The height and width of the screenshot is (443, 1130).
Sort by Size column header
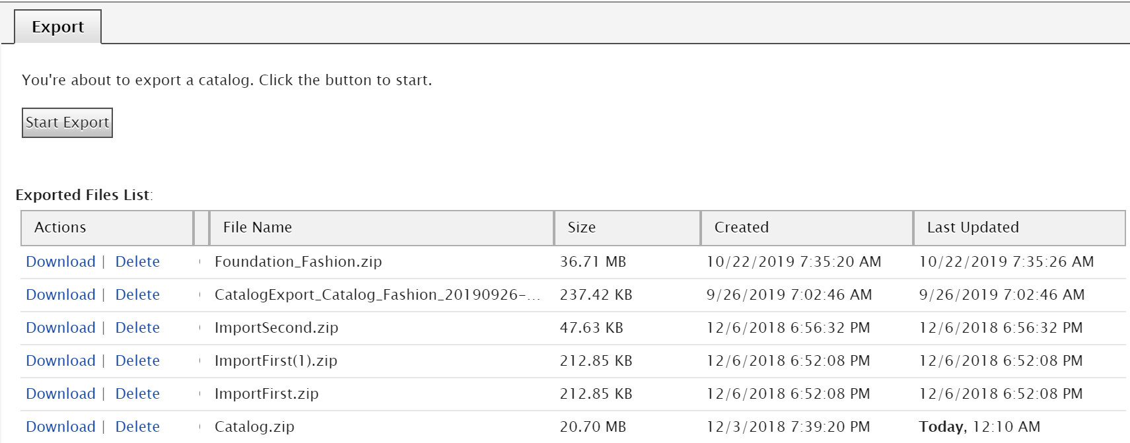point(627,228)
